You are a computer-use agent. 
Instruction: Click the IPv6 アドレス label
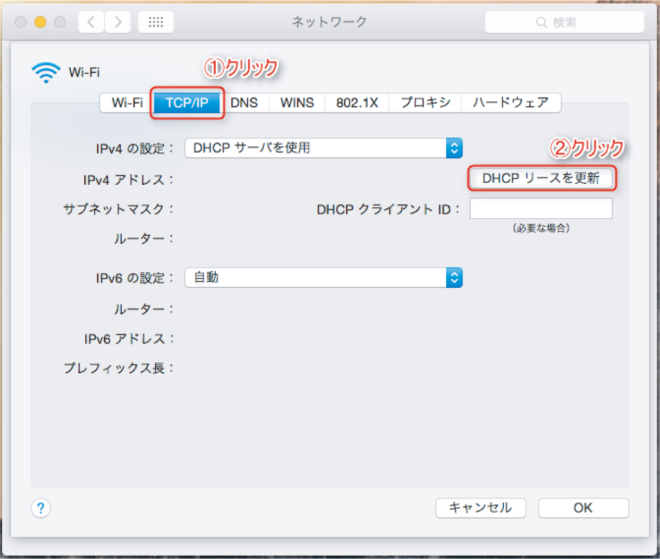[128, 339]
